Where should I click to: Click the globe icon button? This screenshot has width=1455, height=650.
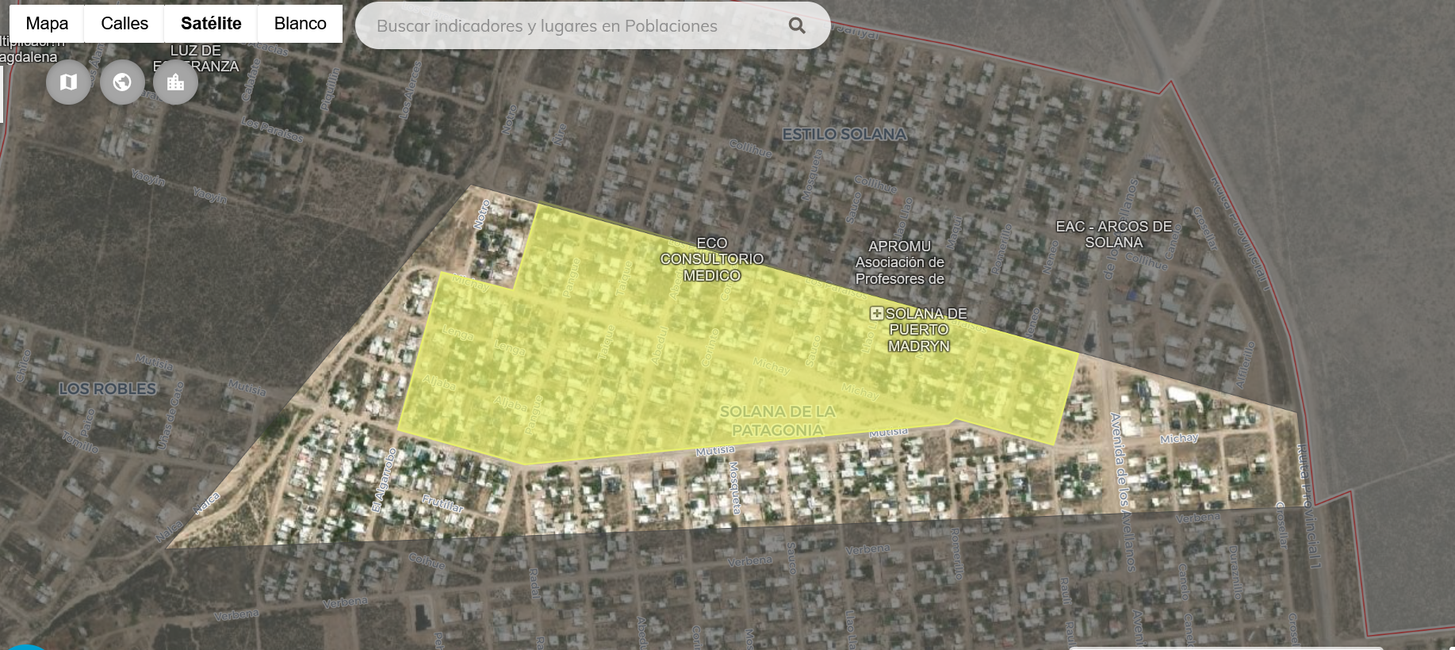click(x=122, y=82)
